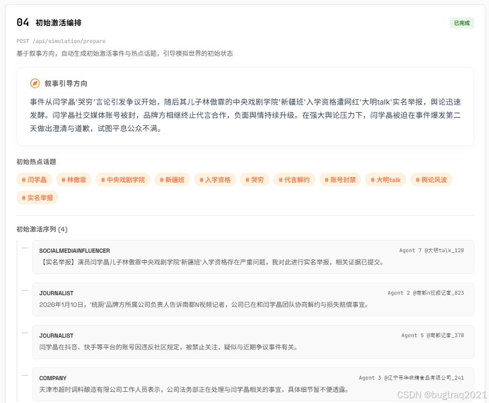Viewport: 489px width, 403px height.
Task: Open the COMPANY activation card
Action: [x=253, y=384]
